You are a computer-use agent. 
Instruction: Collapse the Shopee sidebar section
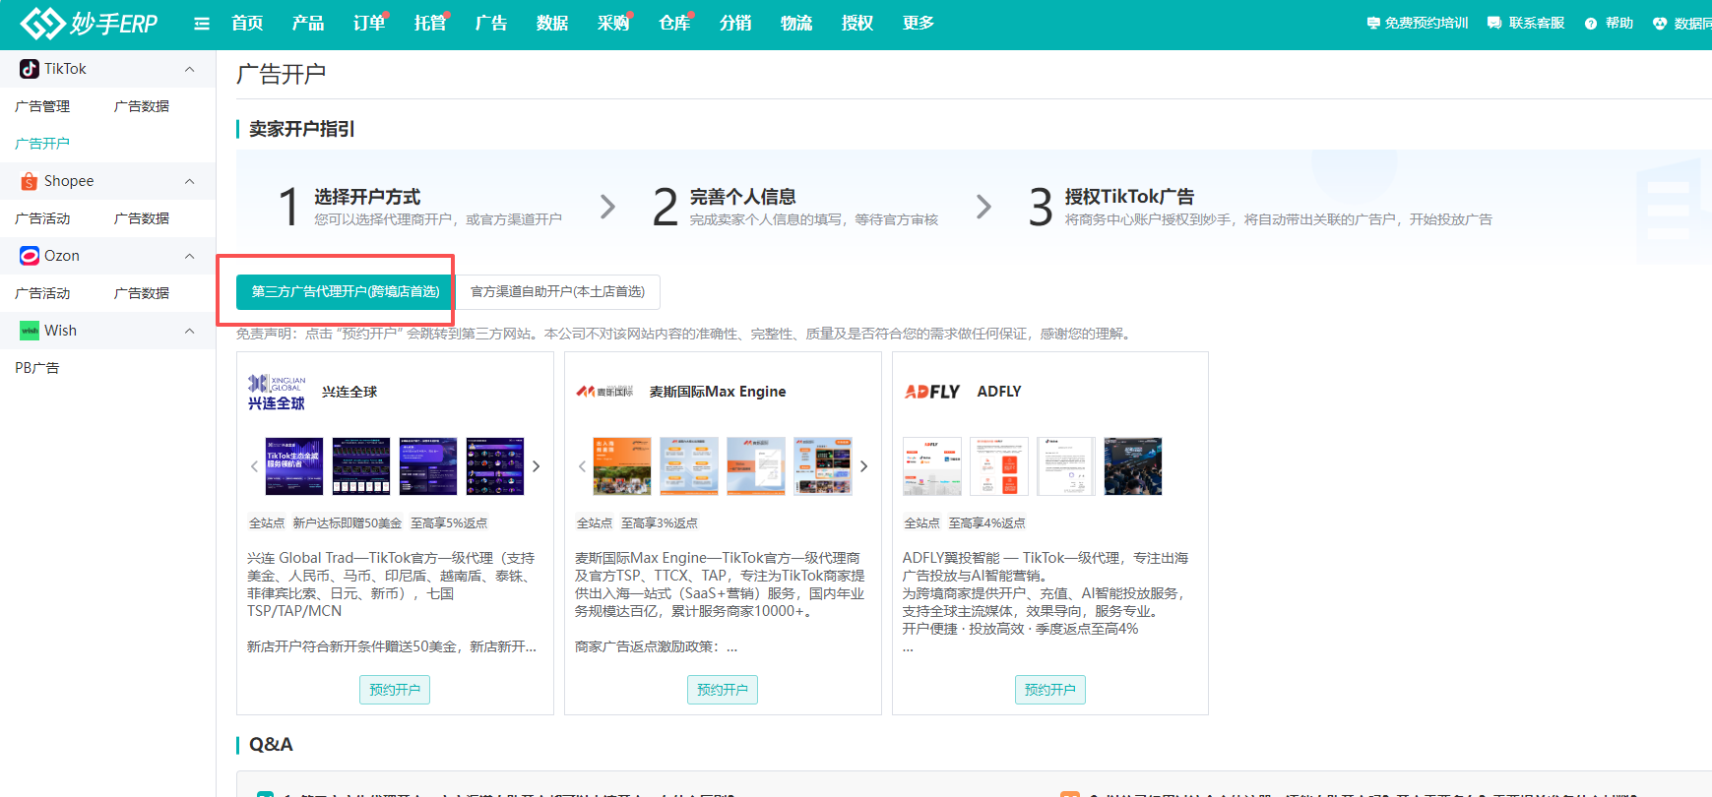pyautogui.click(x=190, y=181)
